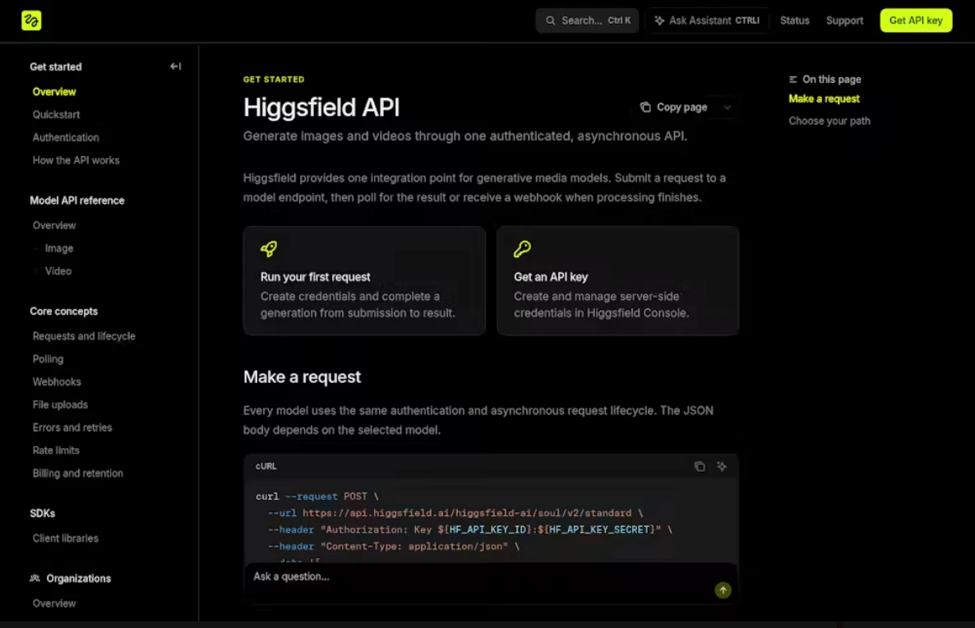Screen dimensions: 975x628
Task: Click the Higgsfield API page title
Action: tap(321, 108)
